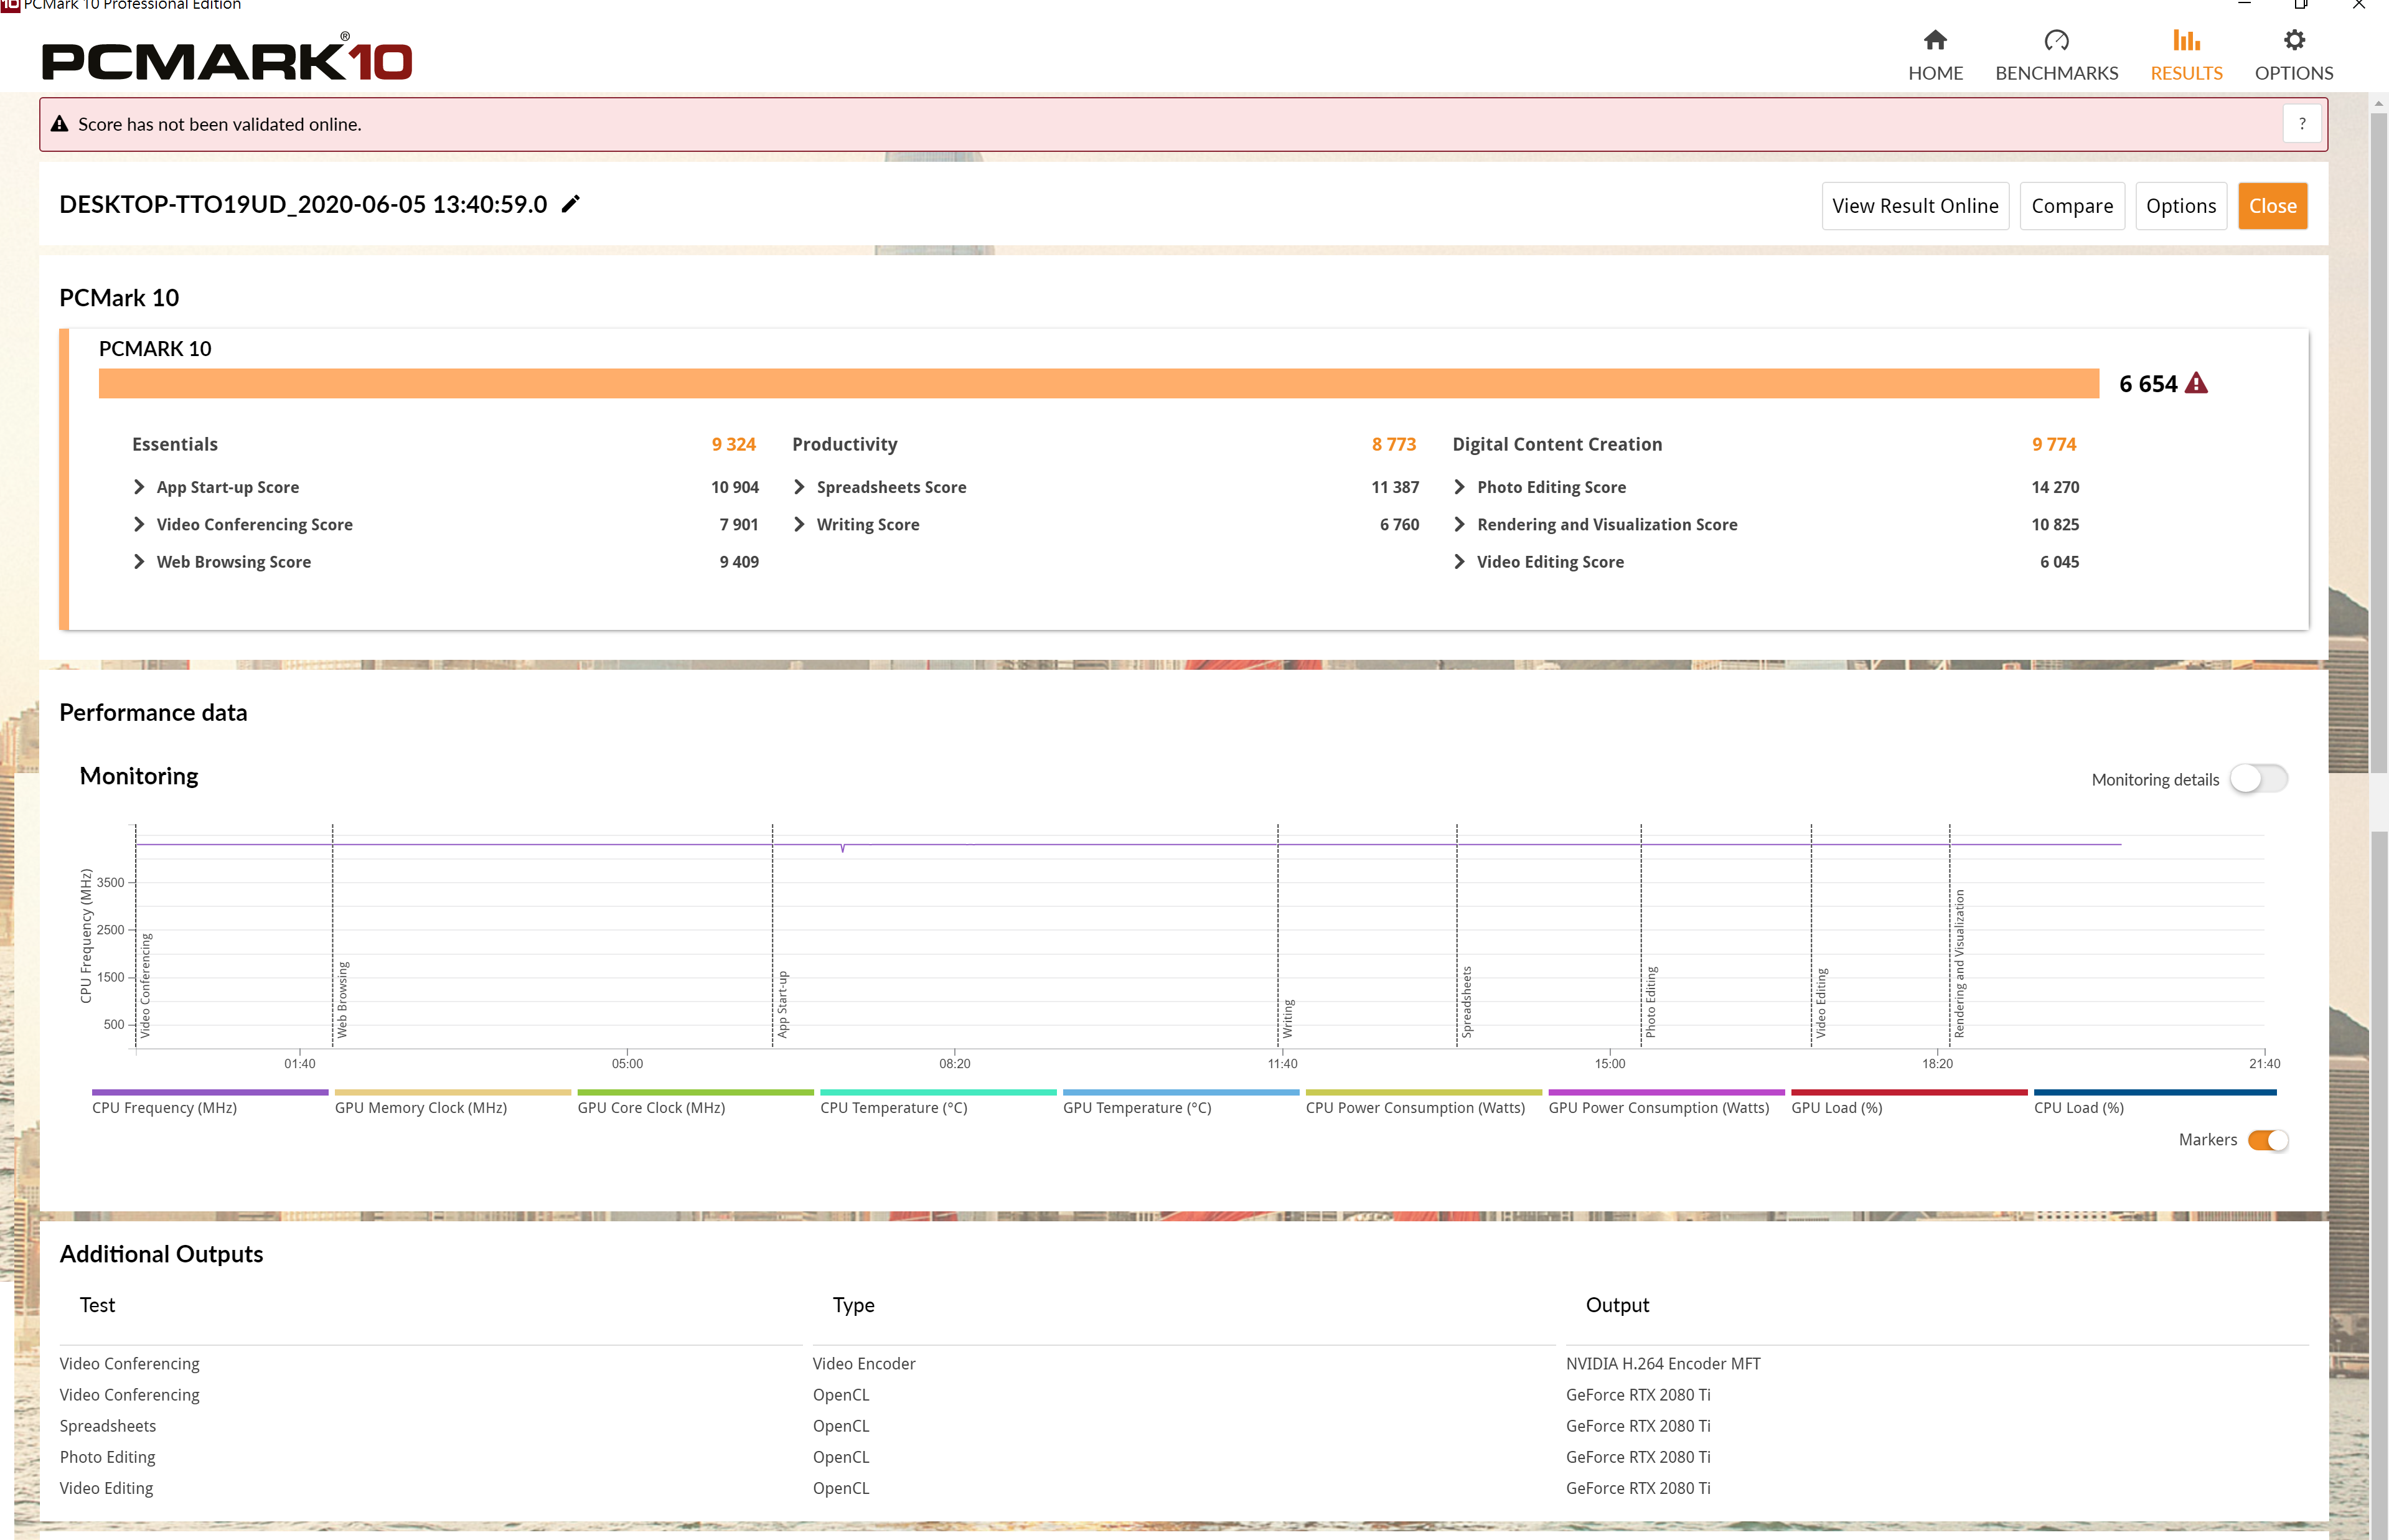The width and height of the screenshot is (2389, 1540).
Task: Click the Essentials score 9 324
Action: point(733,444)
